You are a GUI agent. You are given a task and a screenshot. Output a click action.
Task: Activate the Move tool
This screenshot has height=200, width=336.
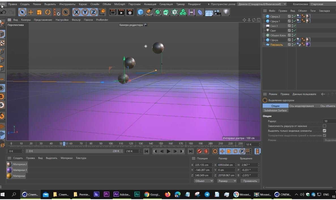(31, 12)
